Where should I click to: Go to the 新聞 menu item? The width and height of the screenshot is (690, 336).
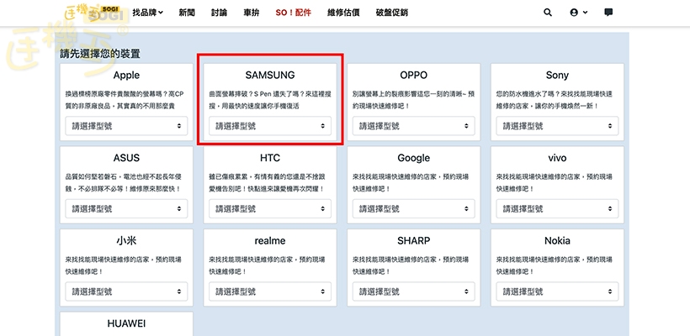tap(187, 13)
